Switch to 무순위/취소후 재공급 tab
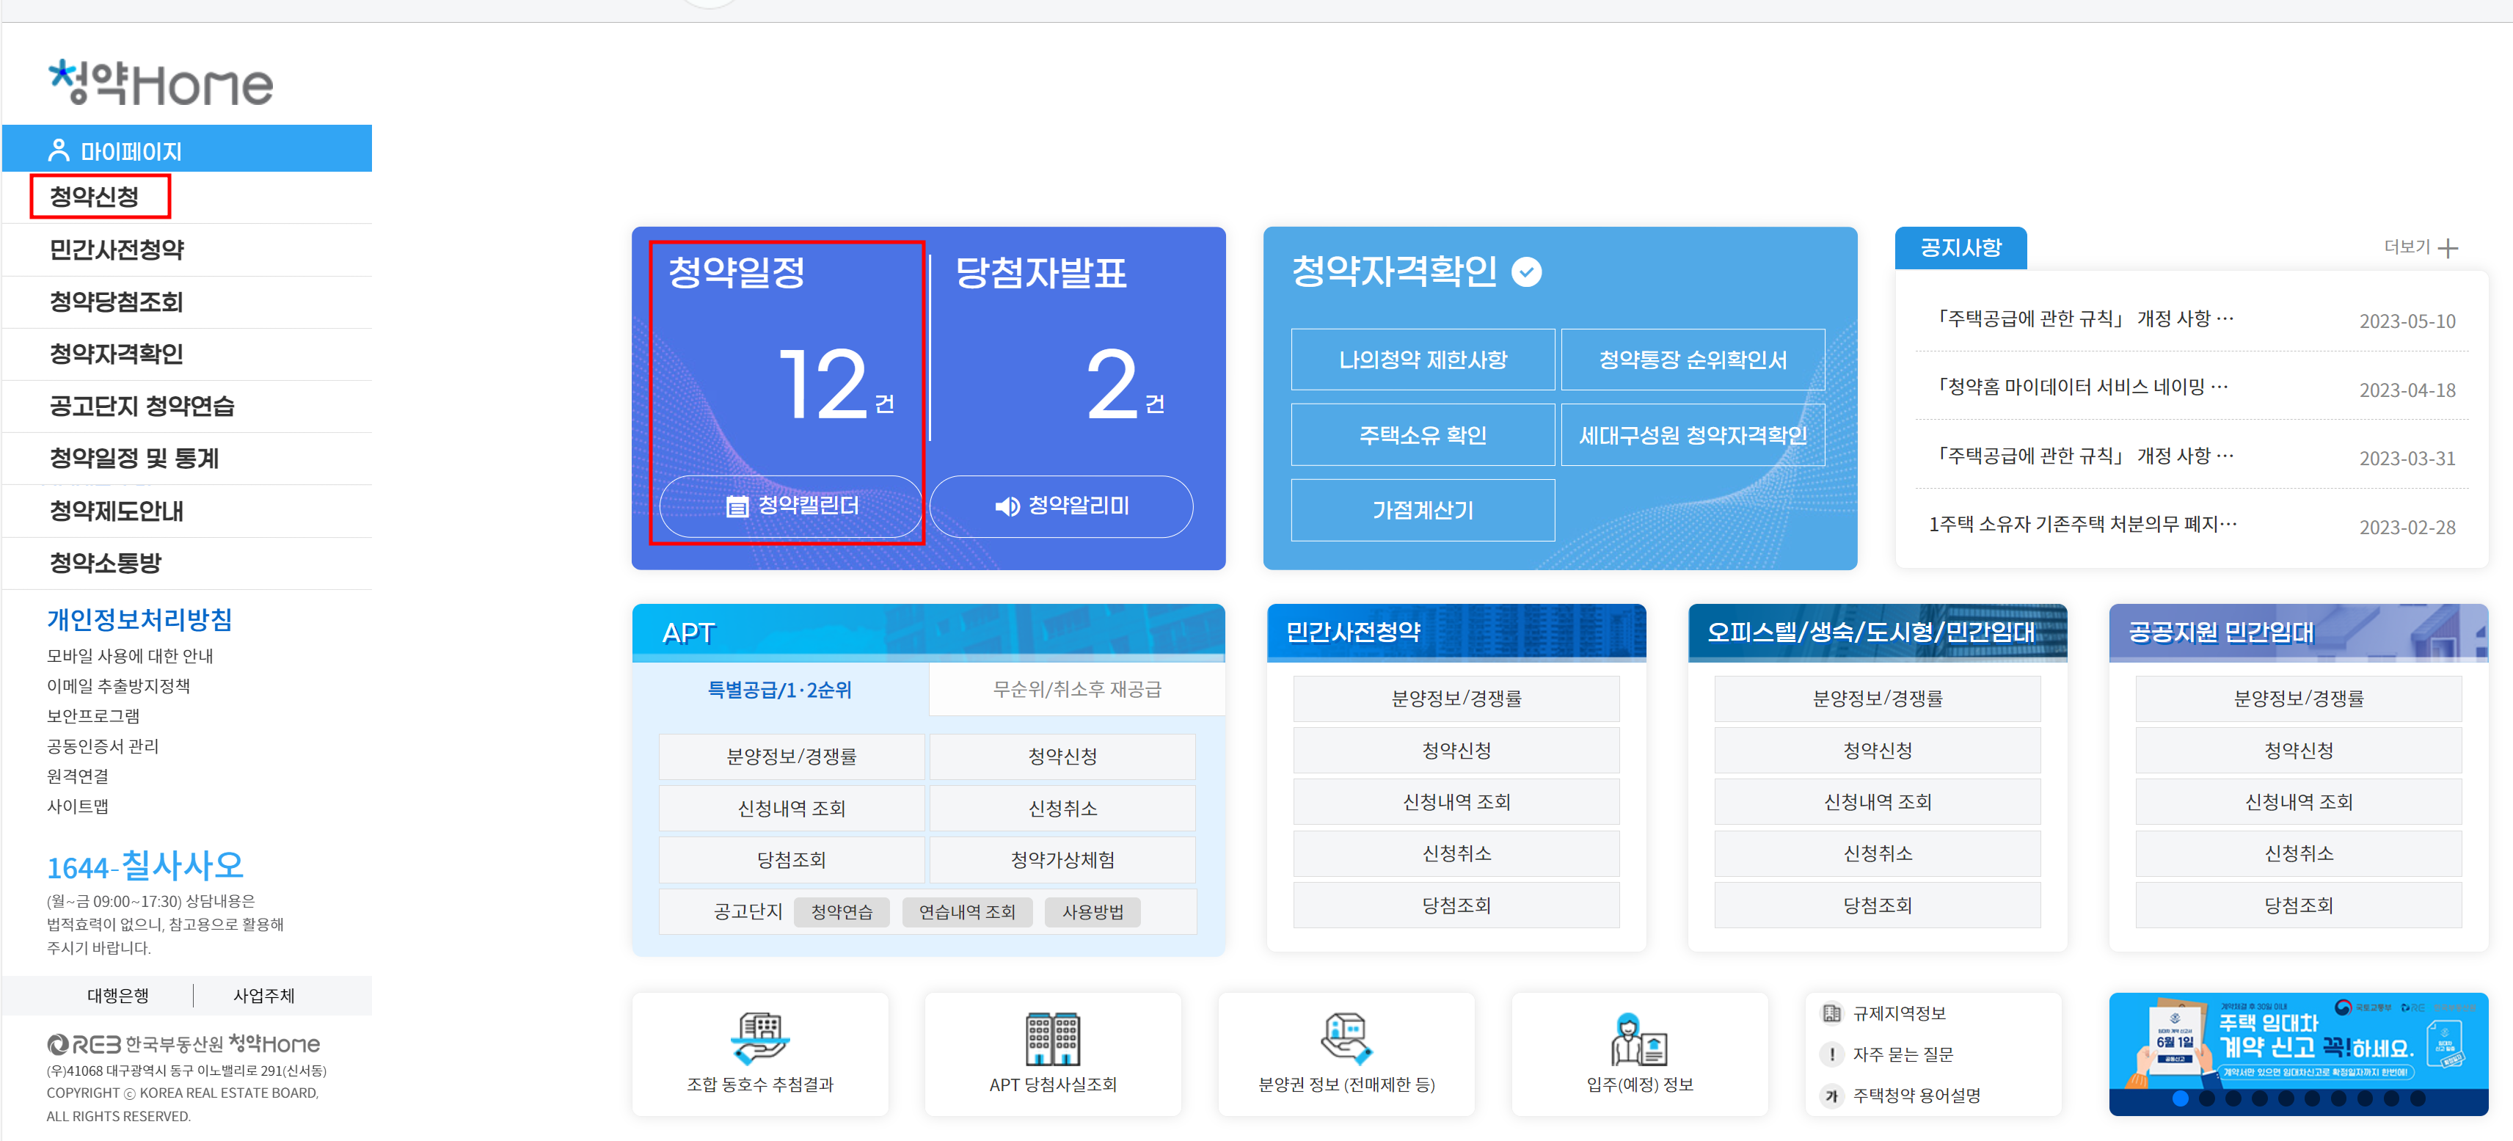The image size is (2513, 1141). [x=1076, y=690]
